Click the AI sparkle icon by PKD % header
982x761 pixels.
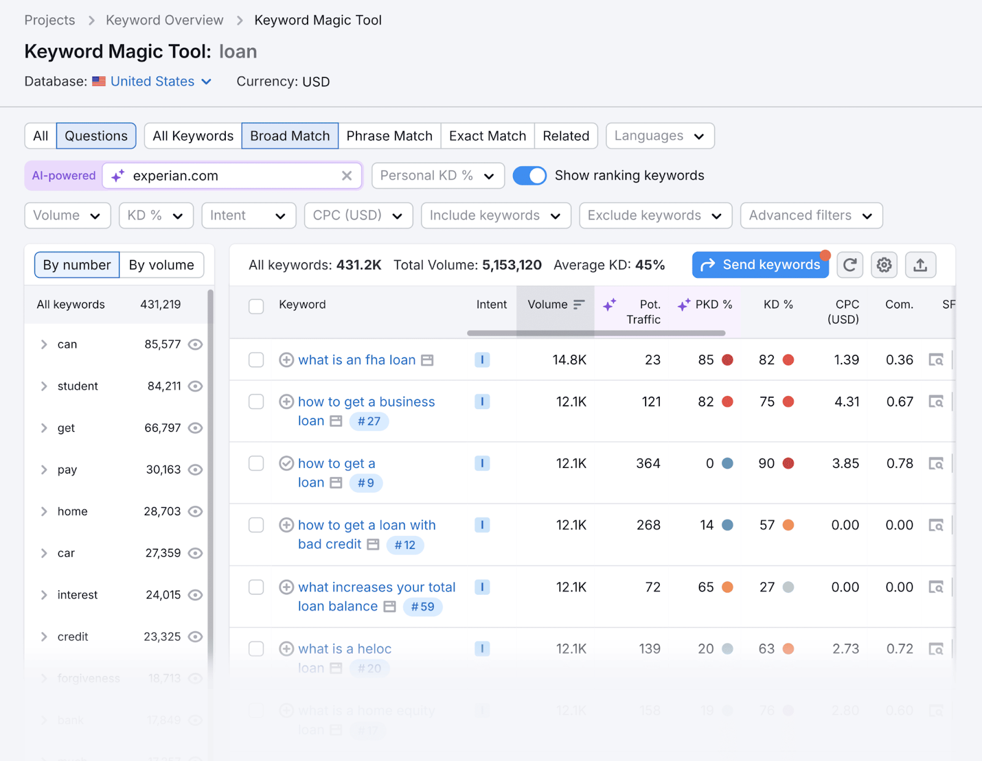tap(684, 304)
